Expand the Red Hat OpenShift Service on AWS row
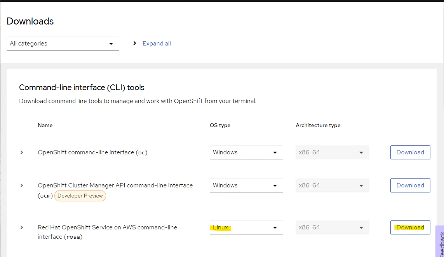 [21, 227]
